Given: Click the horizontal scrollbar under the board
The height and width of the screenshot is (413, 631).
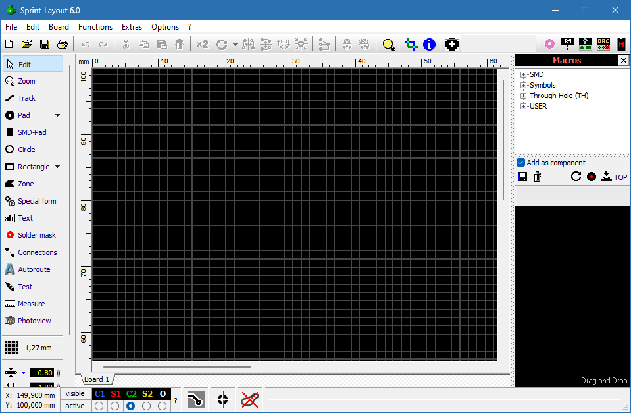Looking at the screenshot, I should [x=176, y=367].
